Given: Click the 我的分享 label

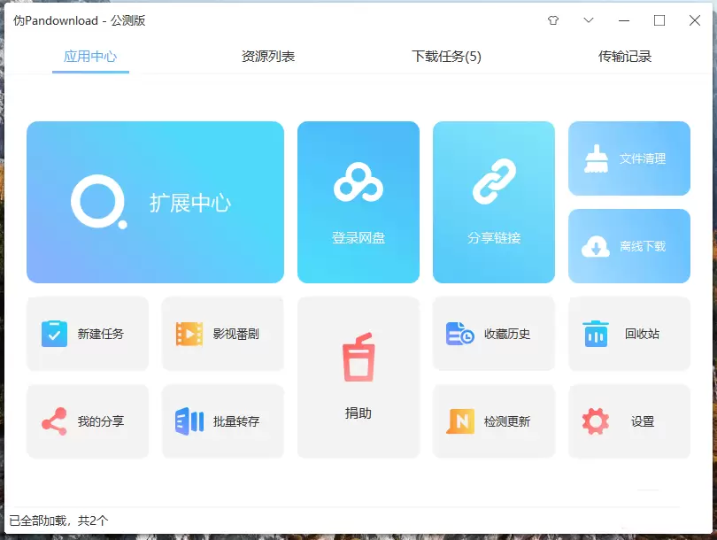Looking at the screenshot, I should [x=101, y=421].
